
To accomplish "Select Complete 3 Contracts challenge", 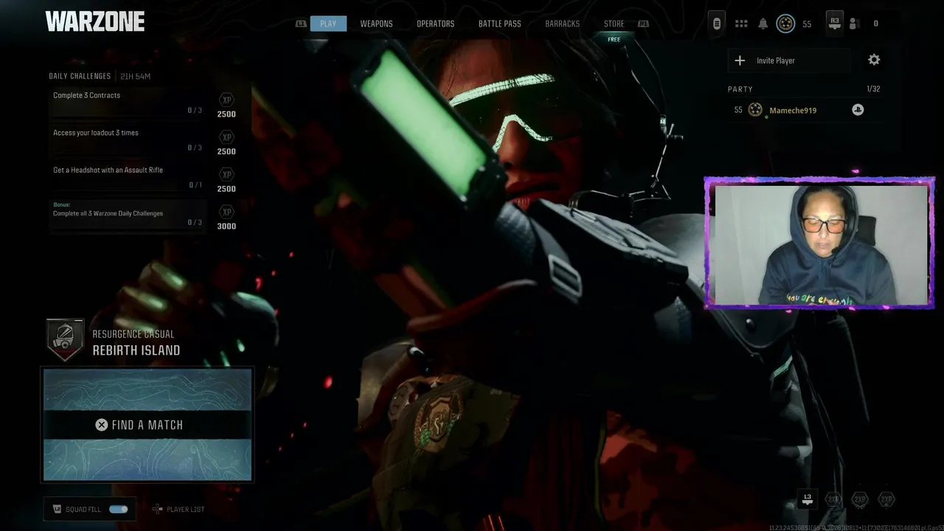I will (128, 103).
